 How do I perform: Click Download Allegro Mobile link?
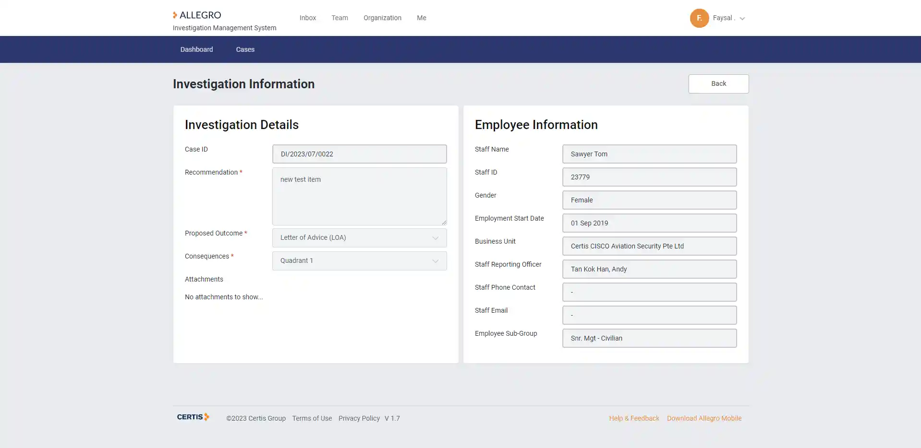click(x=704, y=418)
